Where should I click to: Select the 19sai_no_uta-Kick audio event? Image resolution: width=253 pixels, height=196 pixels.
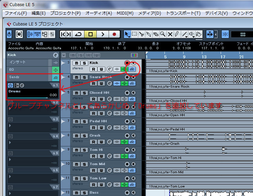click(x=200, y=67)
